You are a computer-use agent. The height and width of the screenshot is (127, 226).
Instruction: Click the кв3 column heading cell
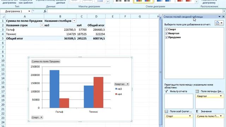tap(60, 25)
